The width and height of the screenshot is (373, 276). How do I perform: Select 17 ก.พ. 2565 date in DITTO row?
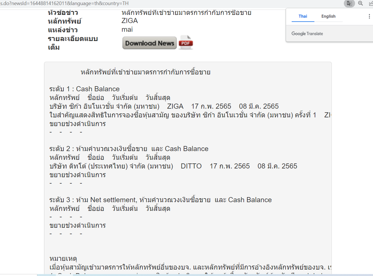[x=230, y=166]
